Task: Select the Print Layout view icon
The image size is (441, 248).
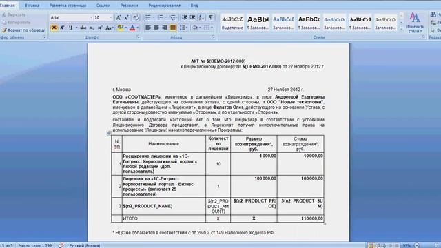Action: 371,245
